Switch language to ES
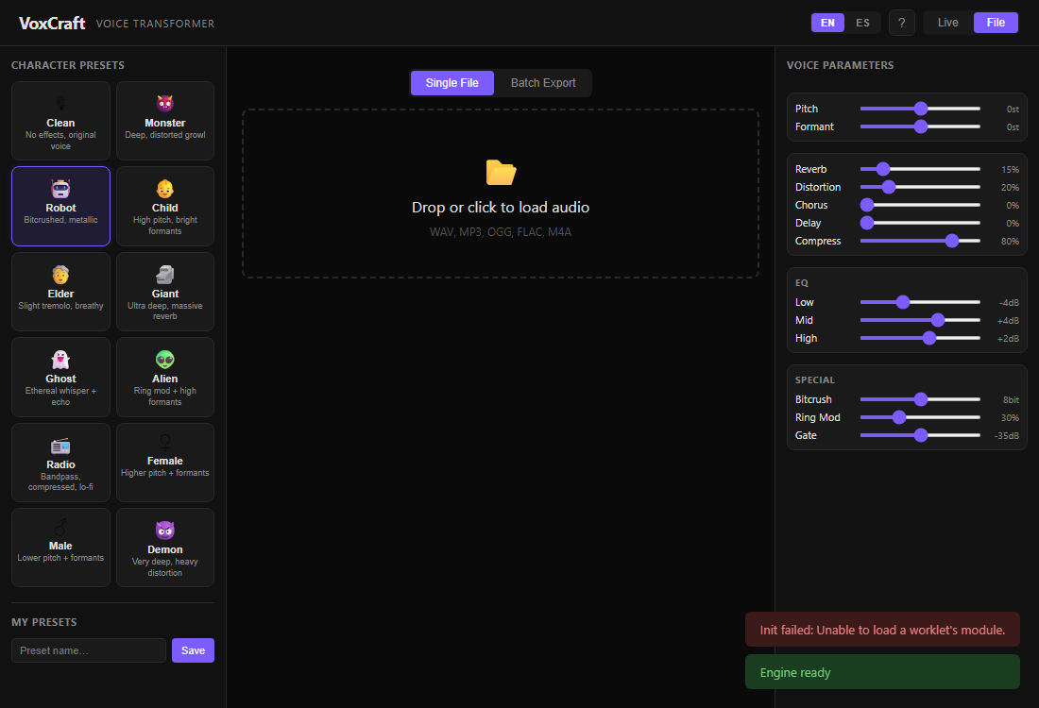Image resolution: width=1039 pixels, height=708 pixels. click(862, 23)
